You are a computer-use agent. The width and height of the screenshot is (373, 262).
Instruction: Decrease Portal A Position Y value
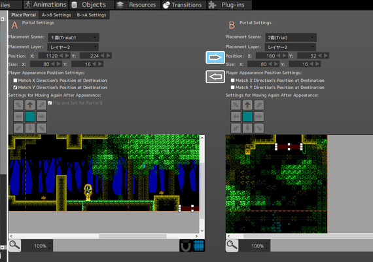pyautogui.click(x=103, y=56)
